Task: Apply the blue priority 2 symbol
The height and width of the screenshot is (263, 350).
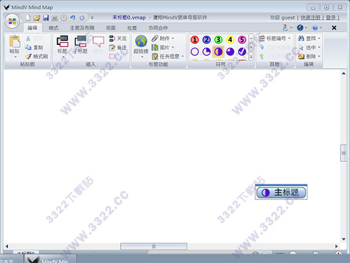Action: (x=206, y=40)
